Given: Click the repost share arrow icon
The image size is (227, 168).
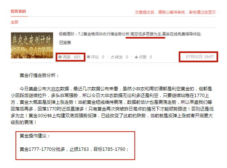Looking at the screenshot, I should 112,57.
